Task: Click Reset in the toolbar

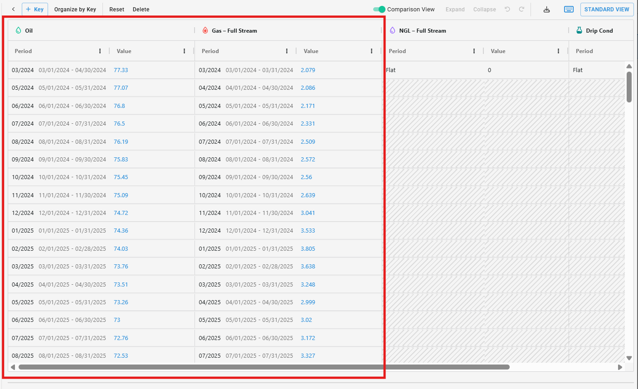Action: (x=117, y=9)
